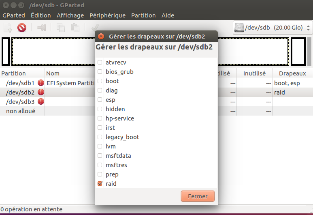Check the esp flag checkbox
Screen dimensions: 313x215
click(x=100, y=100)
